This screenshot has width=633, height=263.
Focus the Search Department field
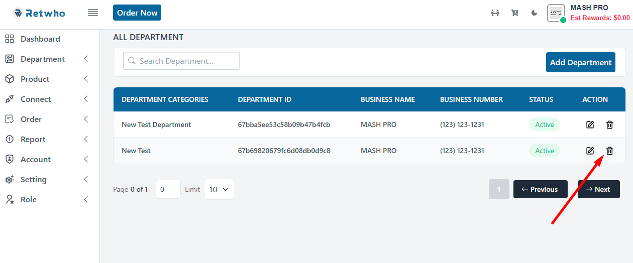pos(181,61)
